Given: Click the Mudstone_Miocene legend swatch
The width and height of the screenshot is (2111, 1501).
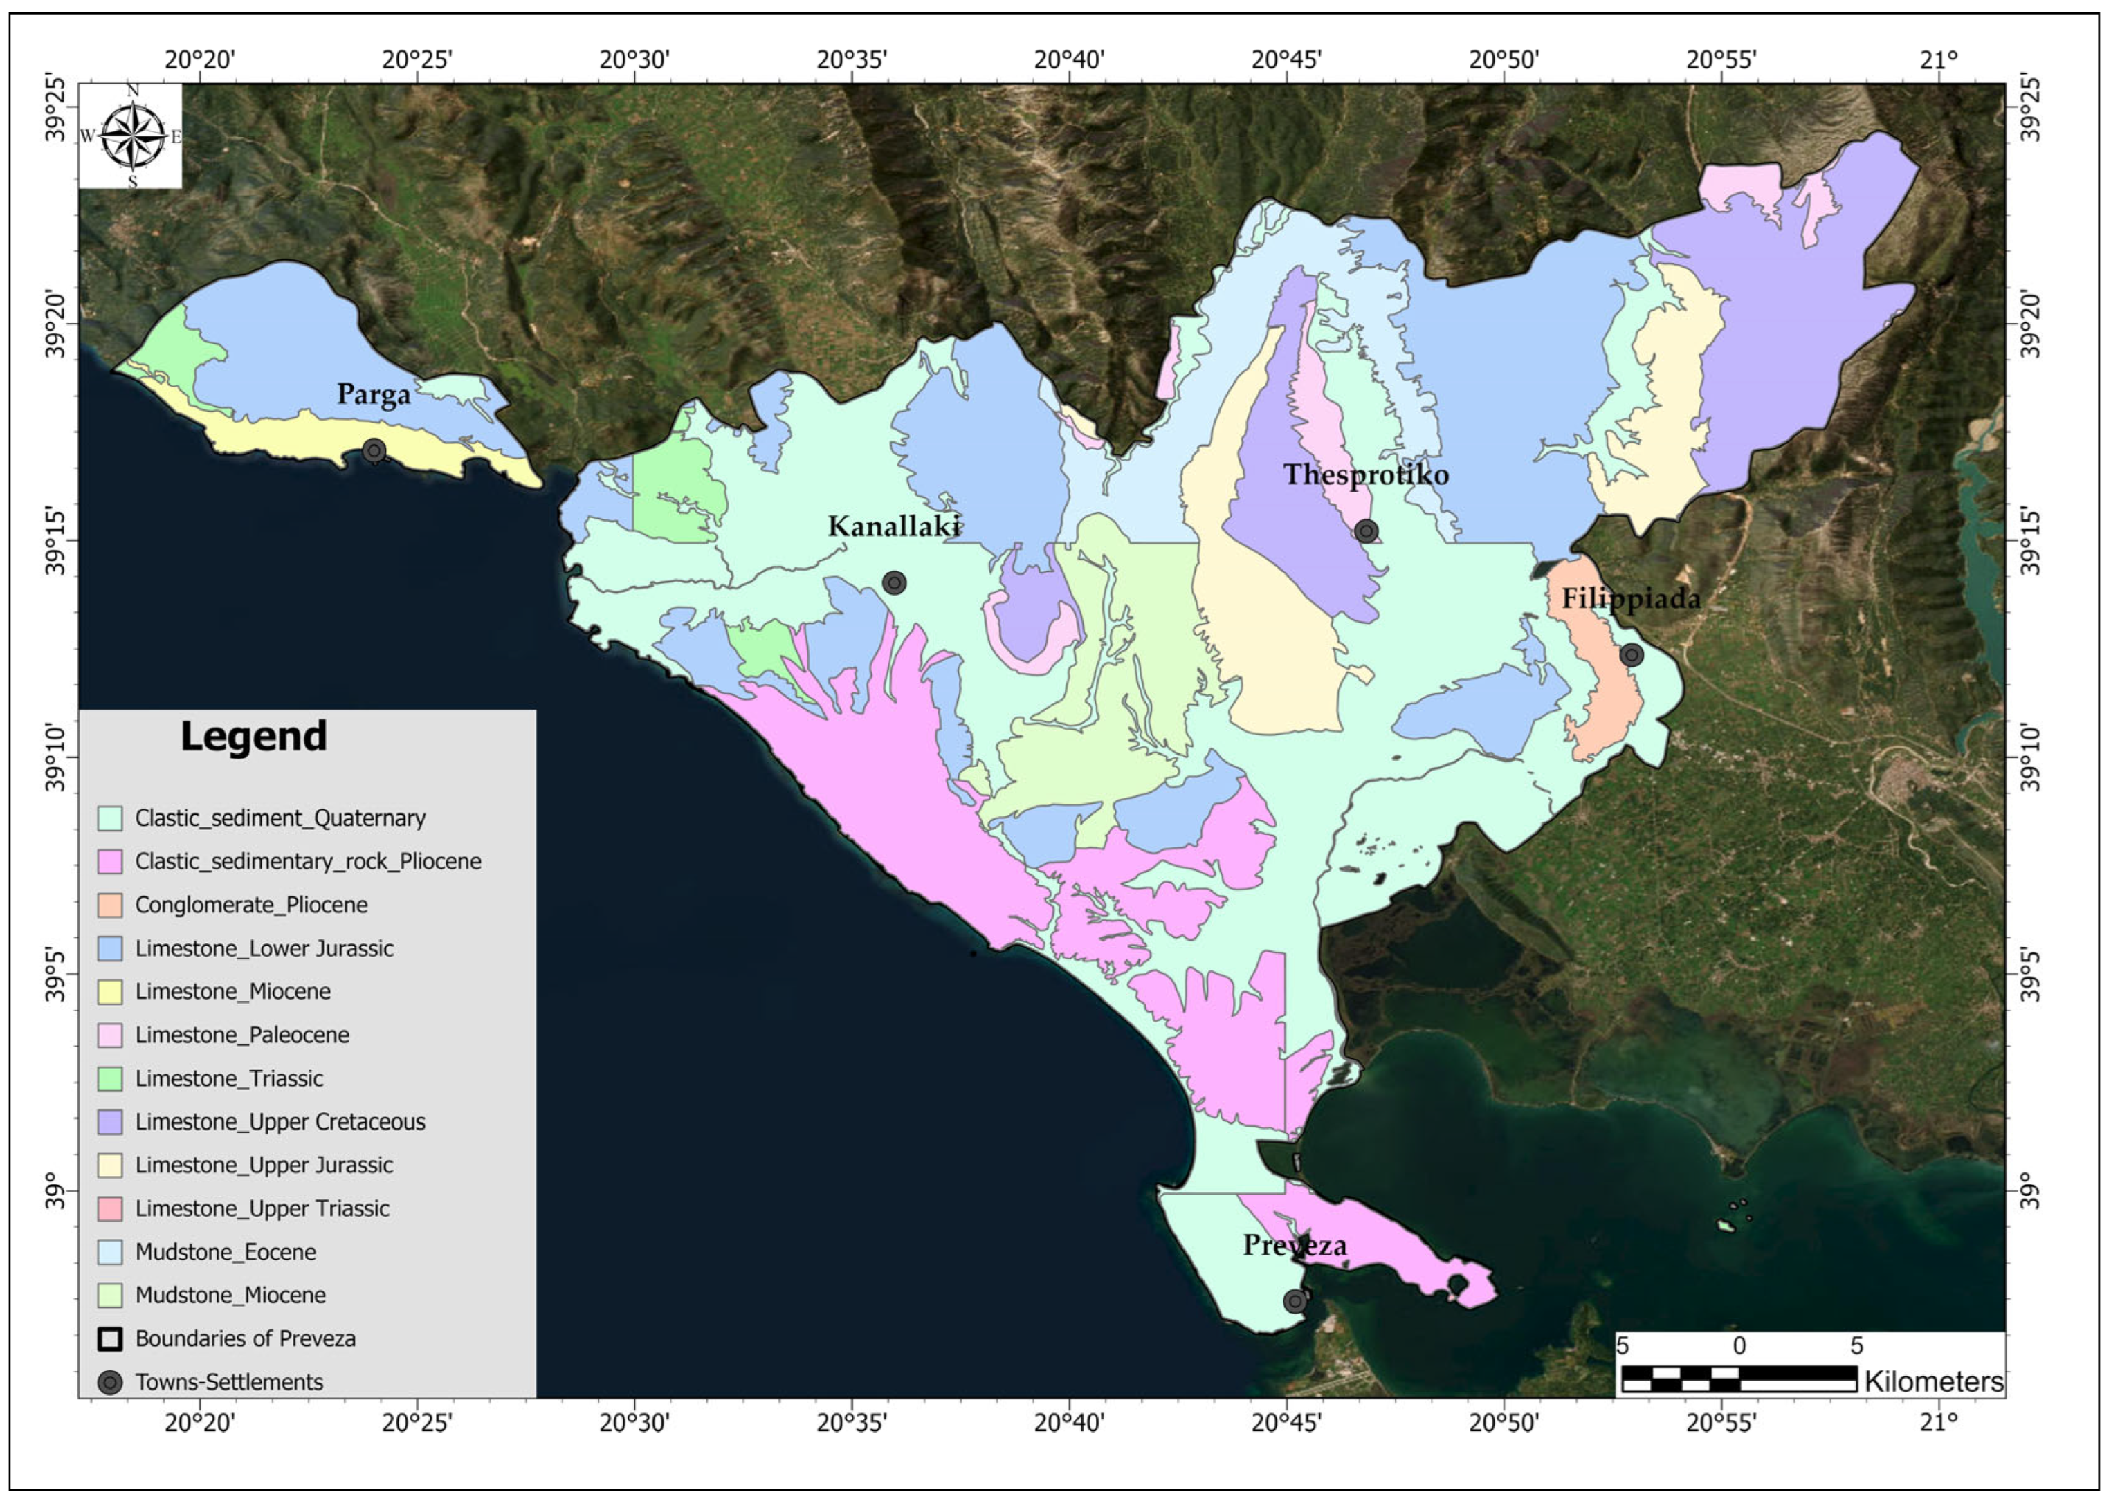Looking at the screenshot, I should click(110, 1296).
